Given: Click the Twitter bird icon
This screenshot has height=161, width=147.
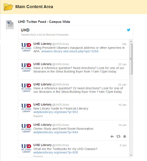Looking at the screenshot, I should (128, 30).
